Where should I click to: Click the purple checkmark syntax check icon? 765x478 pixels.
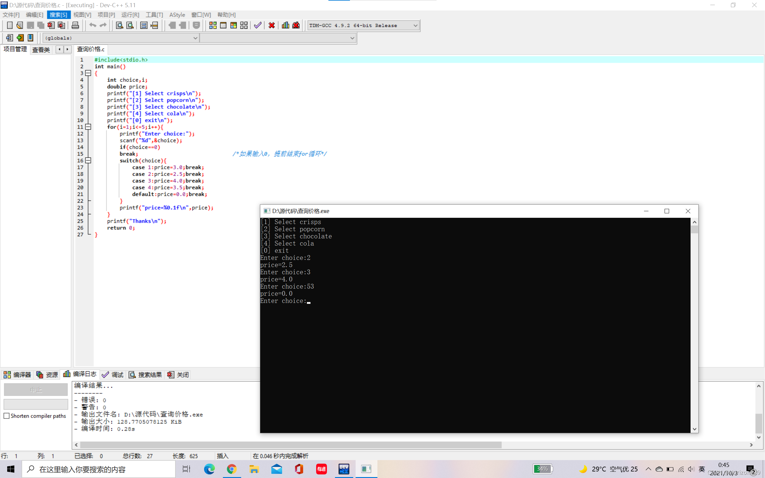(258, 25)
